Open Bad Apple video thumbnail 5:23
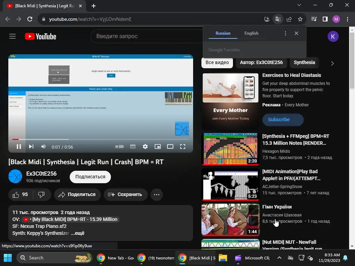Image resolution: width=355 pixels, height=266 pixels. [x=230, y=184]
